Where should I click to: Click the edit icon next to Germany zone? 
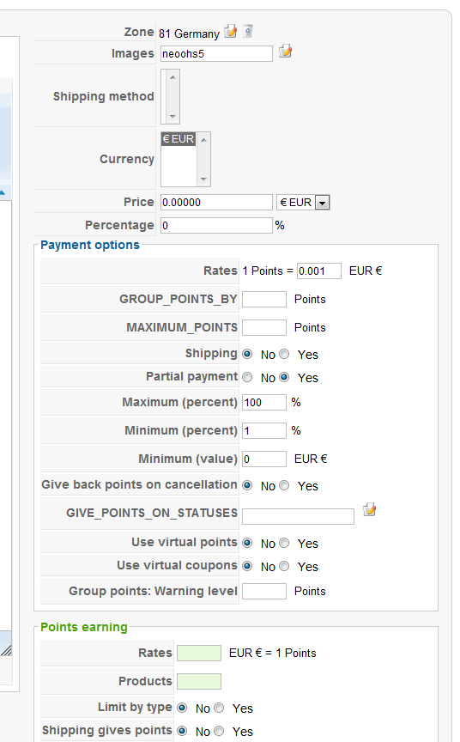point(230,32)
